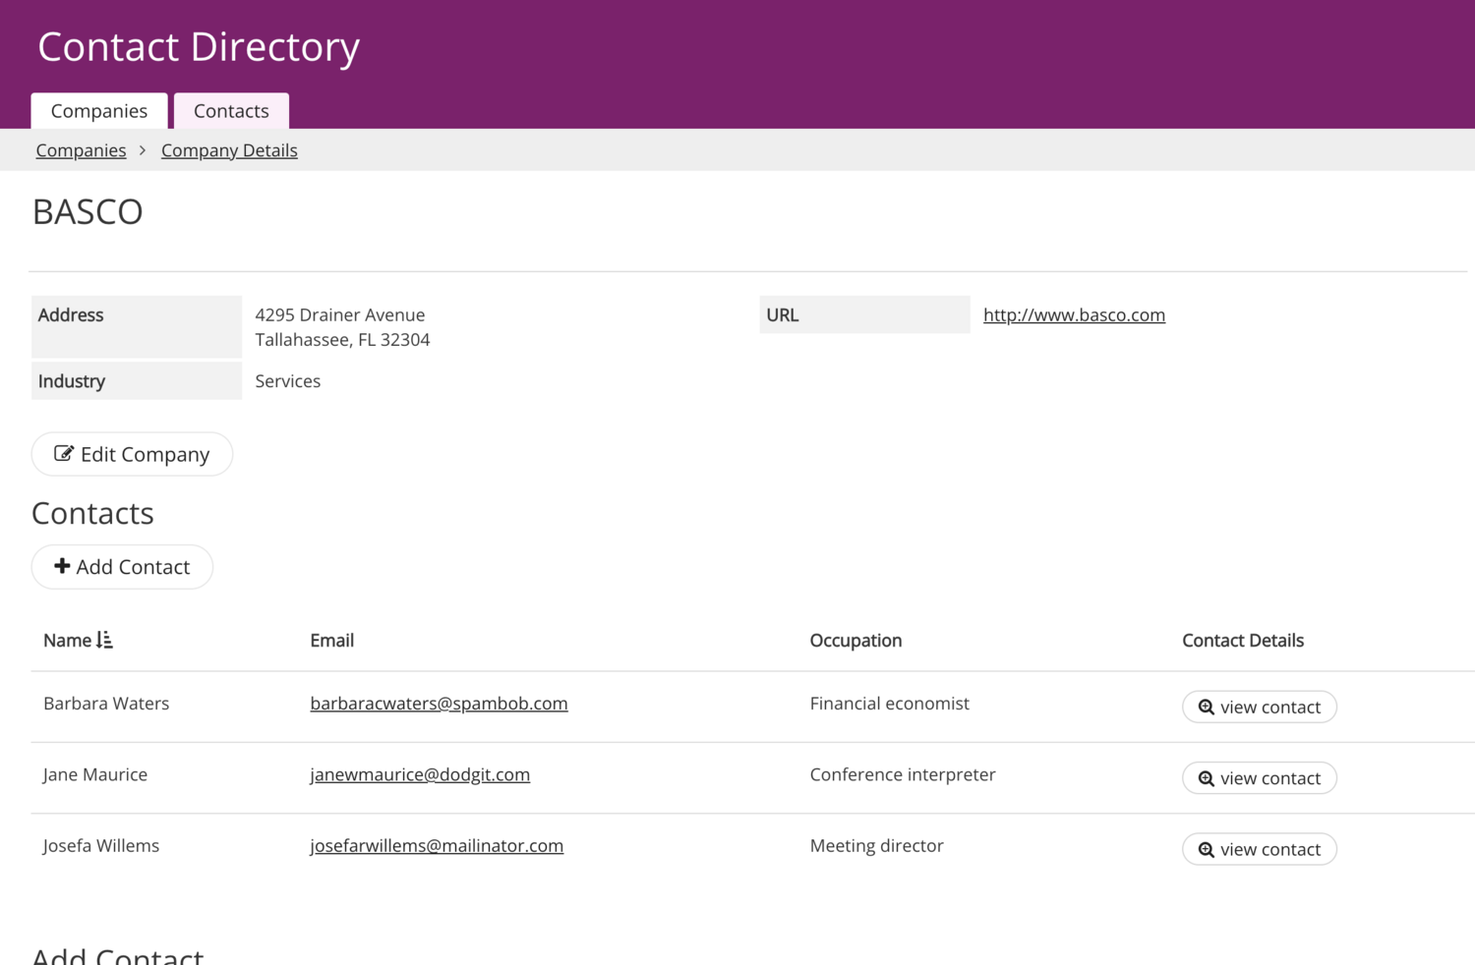Open josefarwillems@mailinator.com email link
Image resolution: width=1475 pixels, height=965 pixels.
pyautogui.click(x=437, y=846)
